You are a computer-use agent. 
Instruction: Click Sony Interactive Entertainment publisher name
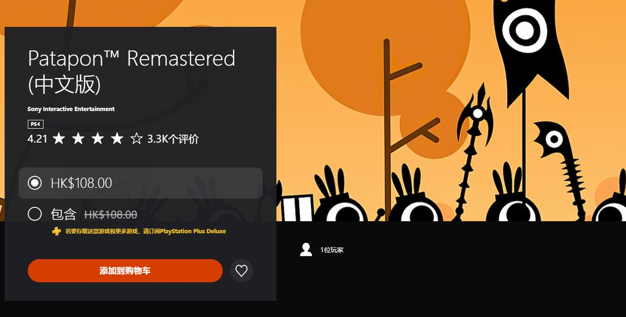[x=71, y=109]
